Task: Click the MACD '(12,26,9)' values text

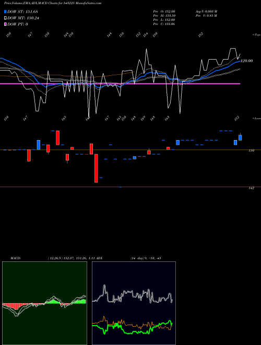Action: pos(71,258)
